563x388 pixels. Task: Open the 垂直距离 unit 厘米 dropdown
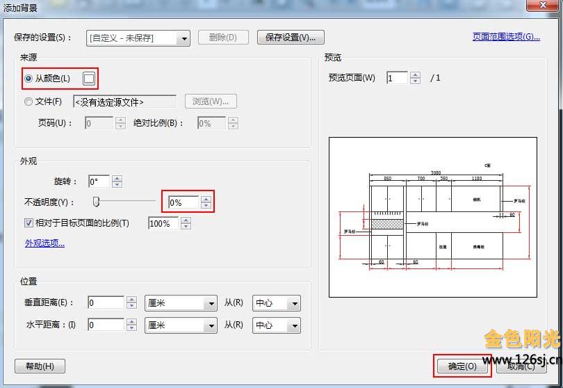click(x=181, y=303)
